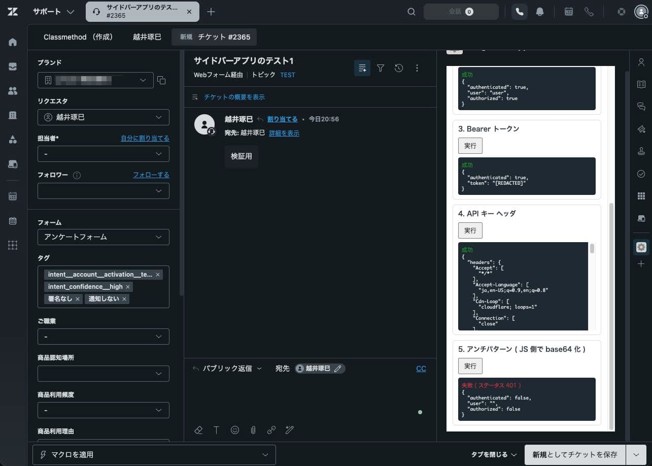Viewport: 652px width, 466px height.
Task: Click the Zendesk logo icon
Action: pos(13,12)
